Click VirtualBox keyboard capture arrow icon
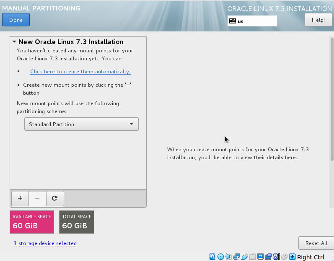 tap(292, 257)
